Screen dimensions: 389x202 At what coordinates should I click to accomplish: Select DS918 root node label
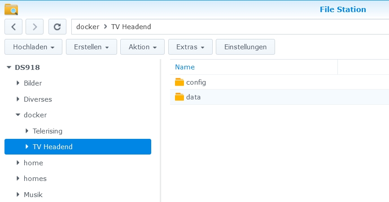click(27, 67)
